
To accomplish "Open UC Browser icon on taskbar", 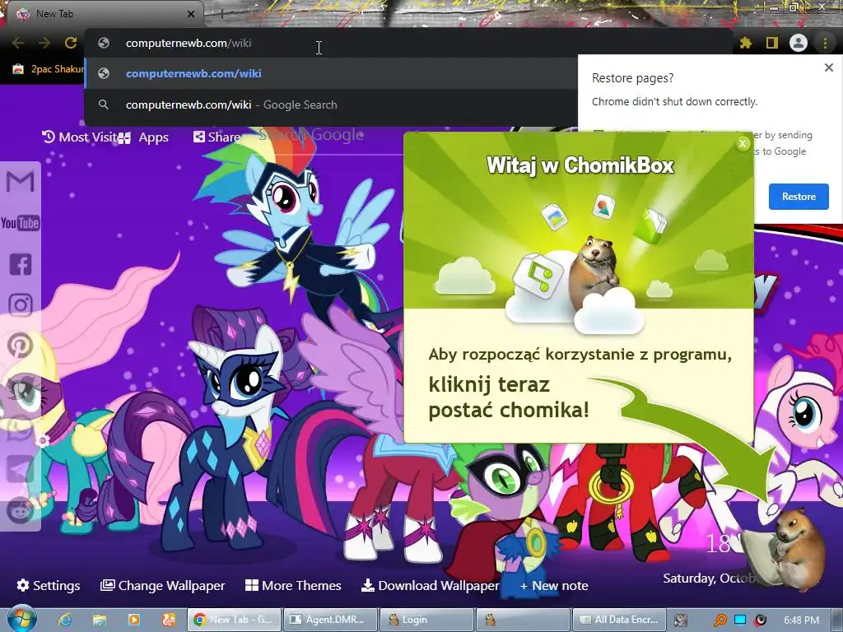I will click(169, 620).
